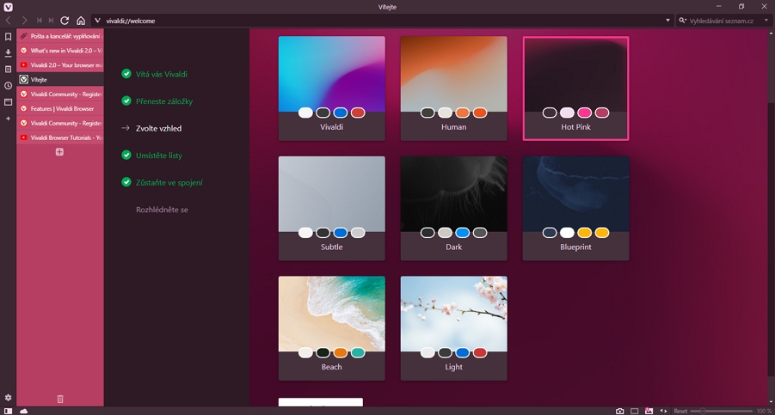This screenshot has height=415, width=775.
Task: Reload the current page
Action: [65, 21]
